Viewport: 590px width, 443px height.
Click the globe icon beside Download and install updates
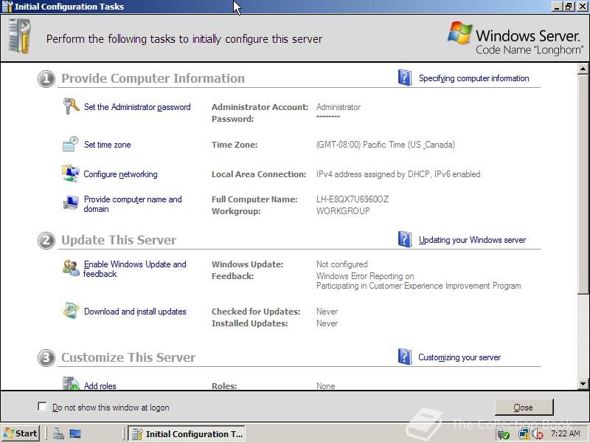[71, 311]
